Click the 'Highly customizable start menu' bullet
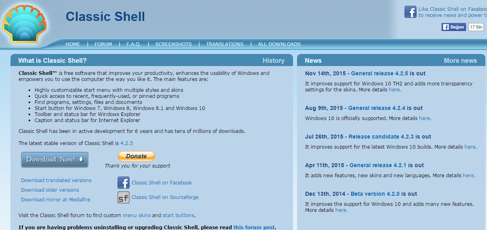Viewport: 487px width, 230px height. (109, 90)
